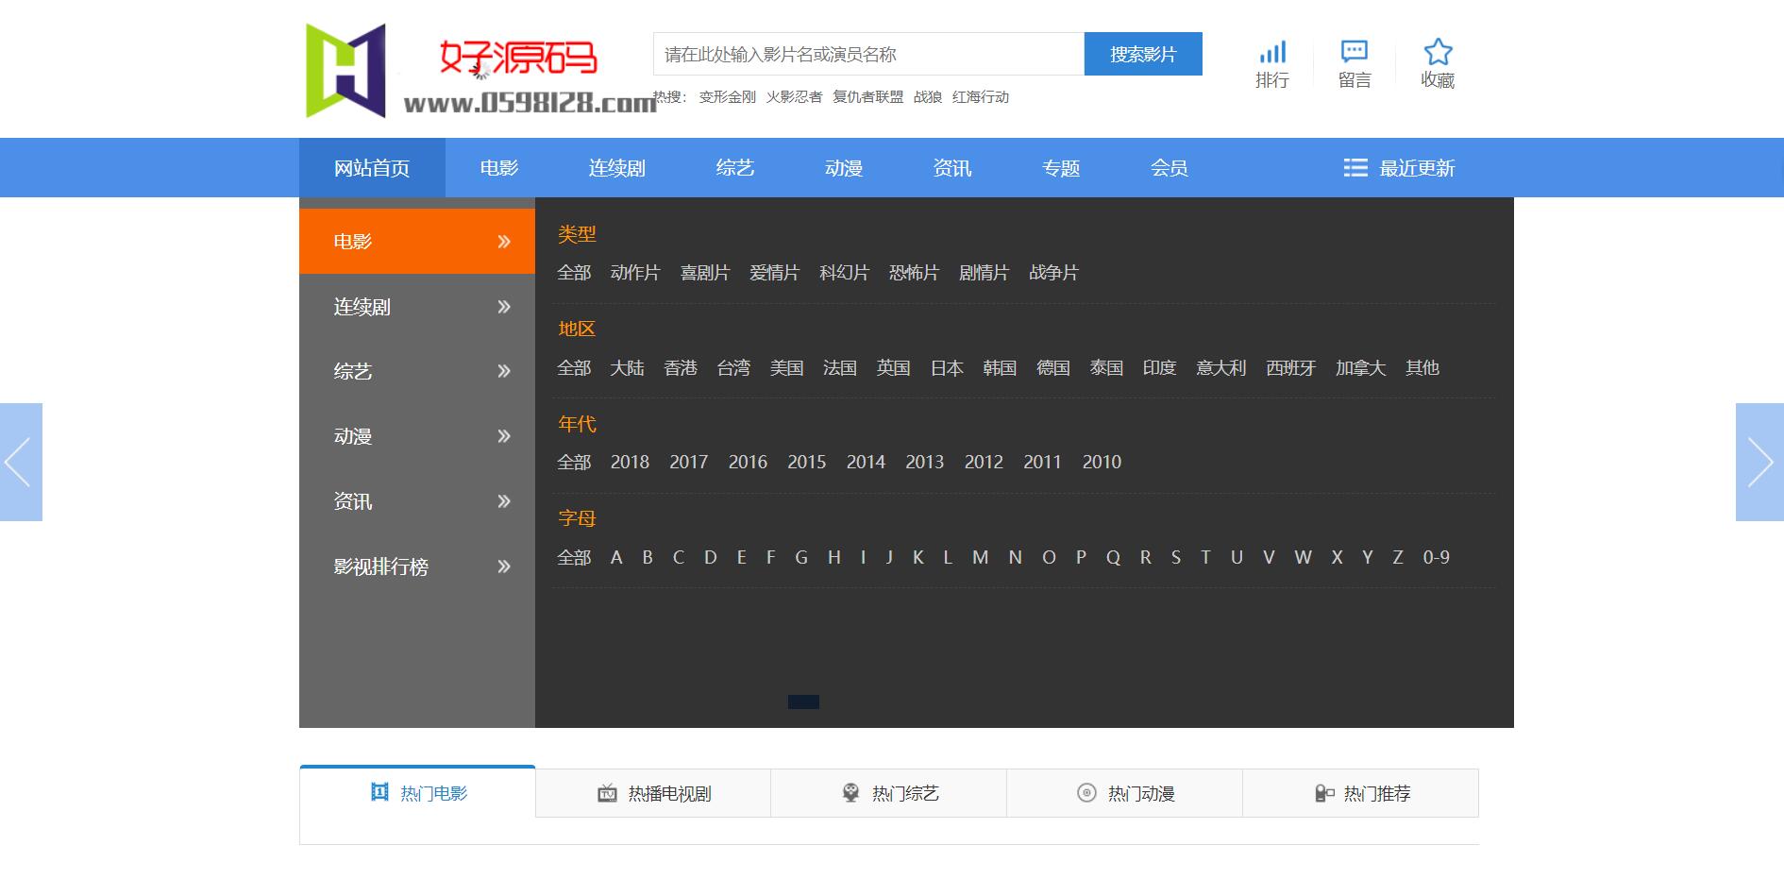This screenshot has height=879, width=1784.
Task: Filter by region 意大利
Action: (x=1221, y=368)
